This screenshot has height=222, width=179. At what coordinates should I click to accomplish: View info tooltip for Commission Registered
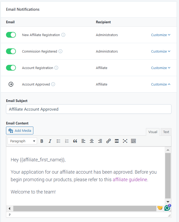pos(60,51)
